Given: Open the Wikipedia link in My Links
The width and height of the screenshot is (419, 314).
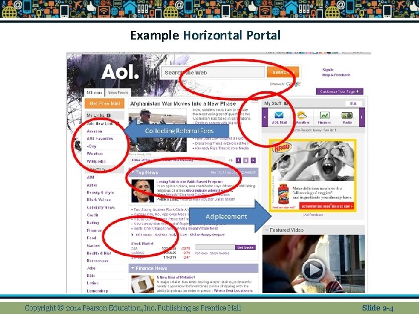Looking at the screenshot, I should 96,161.
